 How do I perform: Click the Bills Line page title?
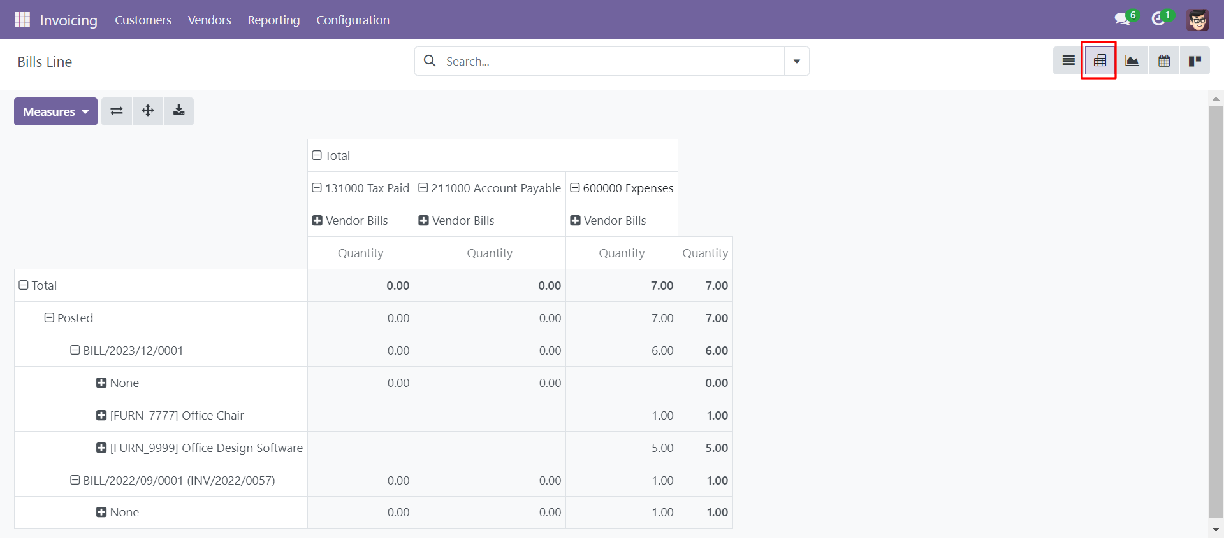(x=45, y=62)
